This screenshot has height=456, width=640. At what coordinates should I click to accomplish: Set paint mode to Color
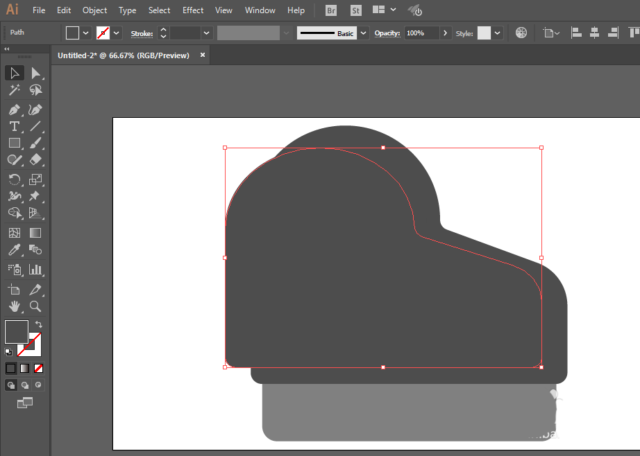pyautogui.click(x=11, y=369)
